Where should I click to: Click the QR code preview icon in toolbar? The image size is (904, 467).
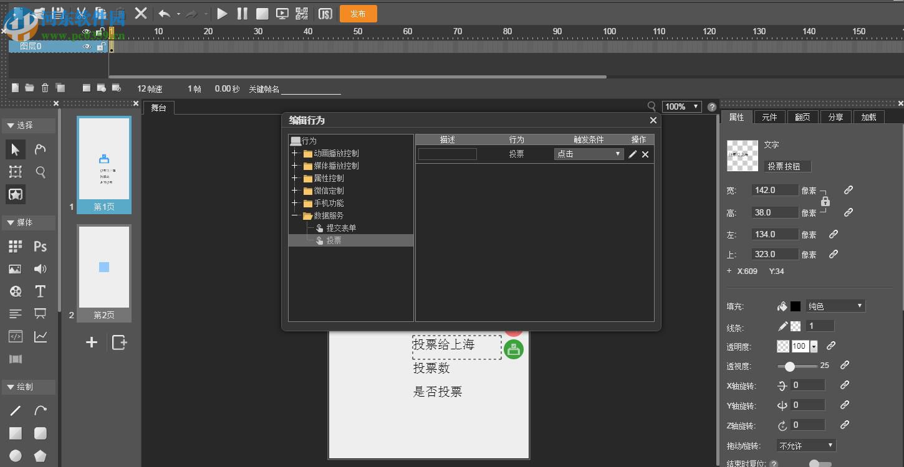click(x=301, y=13)
